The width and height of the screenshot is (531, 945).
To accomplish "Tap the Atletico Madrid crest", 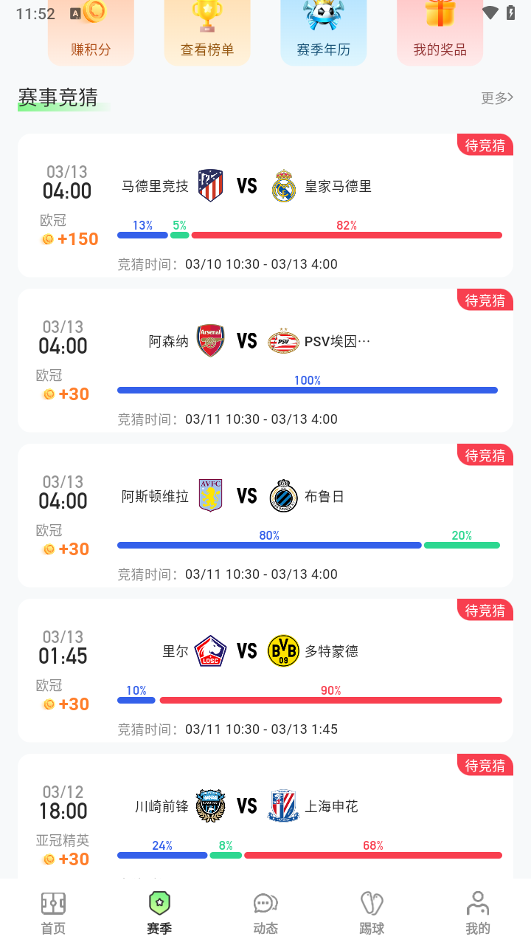I will click(211, 186).
